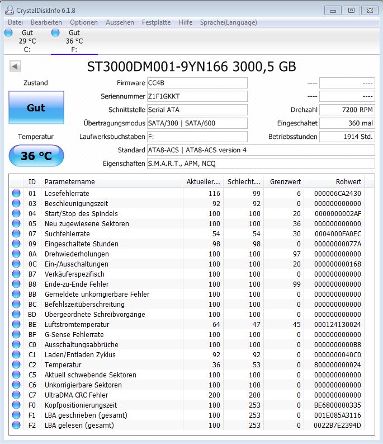Select raw value 000006CA2430
The height and width of the screenshot is (444, 383).
pyautogui.click(x=338, y=193)
